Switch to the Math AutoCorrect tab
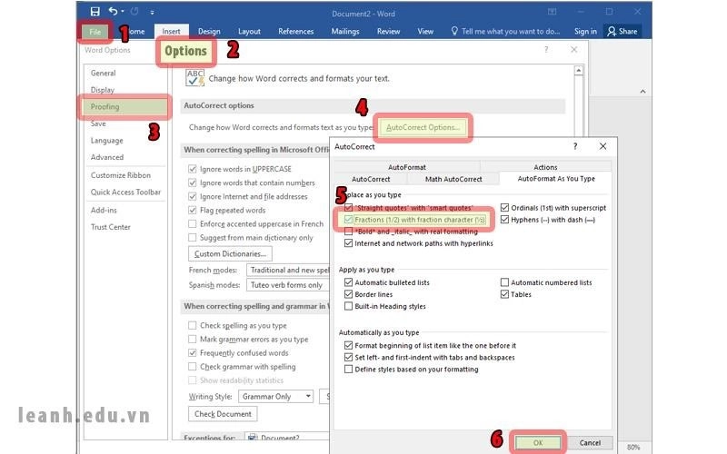 coord(453,179)
